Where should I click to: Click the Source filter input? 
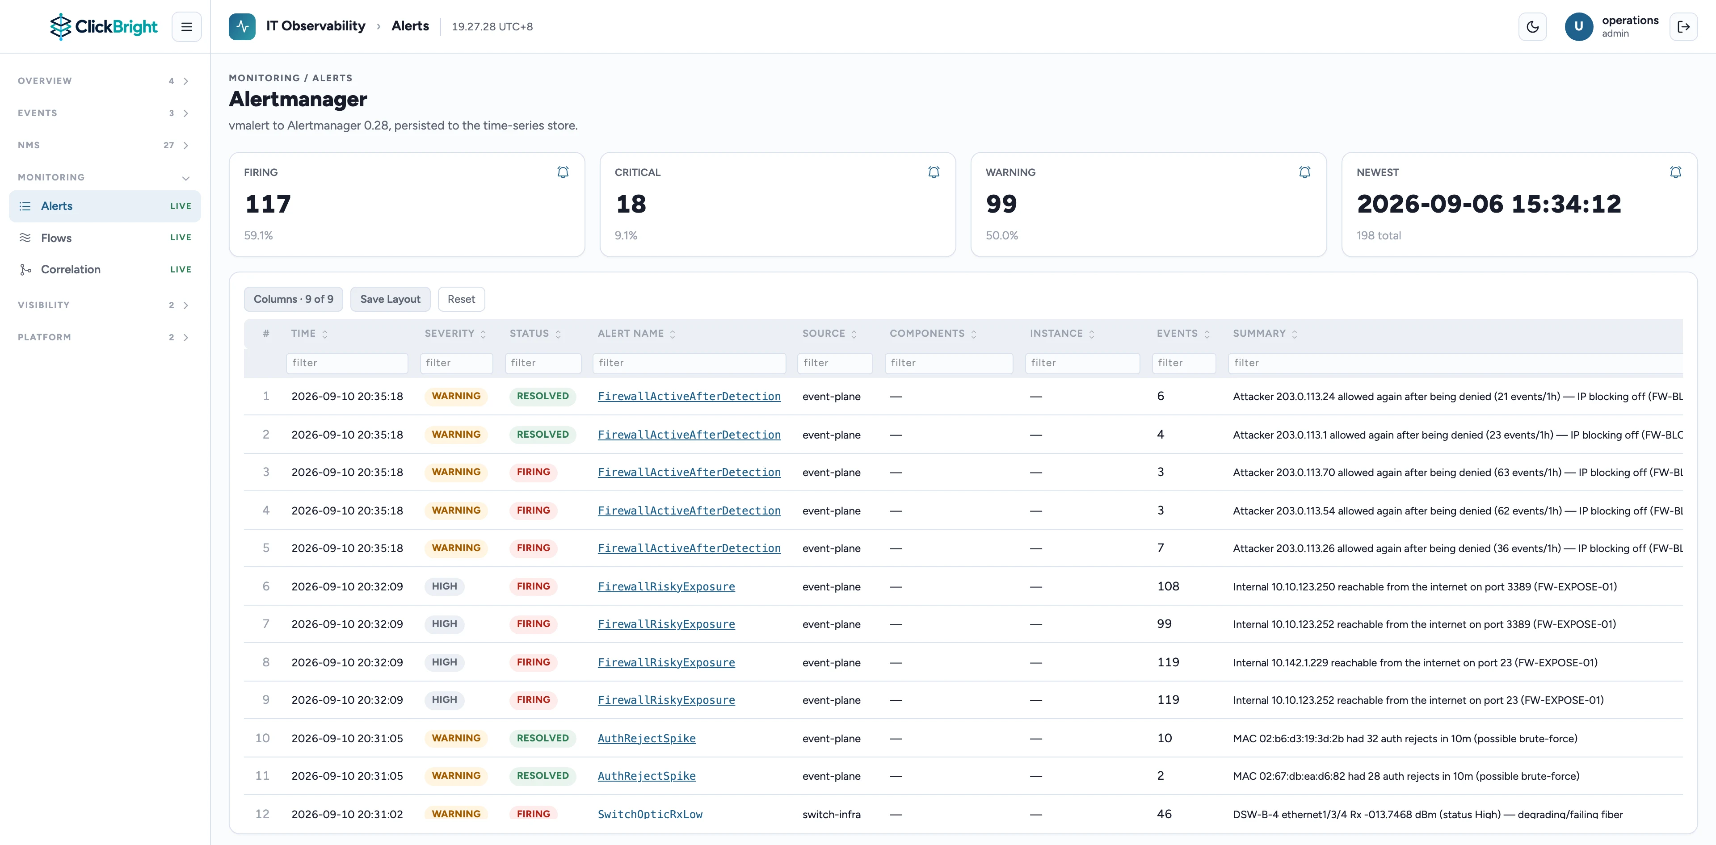tap(835, 363)
